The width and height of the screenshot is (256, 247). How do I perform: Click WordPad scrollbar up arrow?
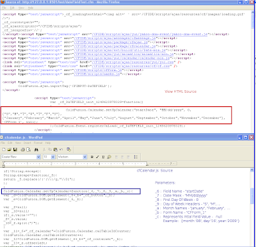coord(252,170)
